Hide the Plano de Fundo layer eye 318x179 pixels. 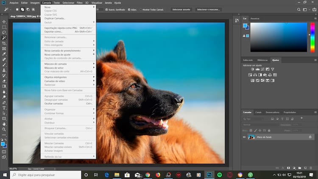(x=244, y=137)
